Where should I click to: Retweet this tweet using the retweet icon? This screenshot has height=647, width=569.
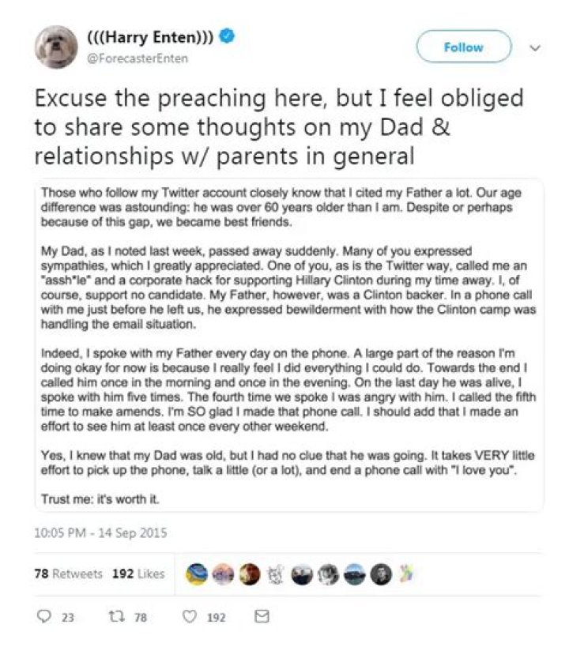(117, 617)
